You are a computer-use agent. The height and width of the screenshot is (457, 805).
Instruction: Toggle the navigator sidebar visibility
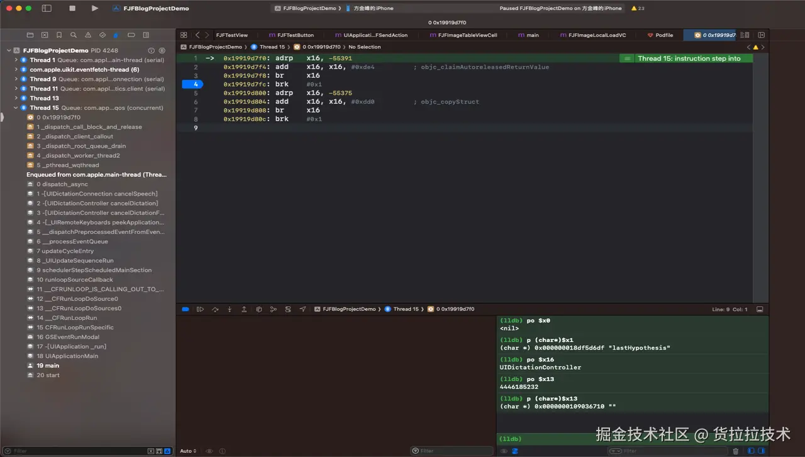[47, 8]
